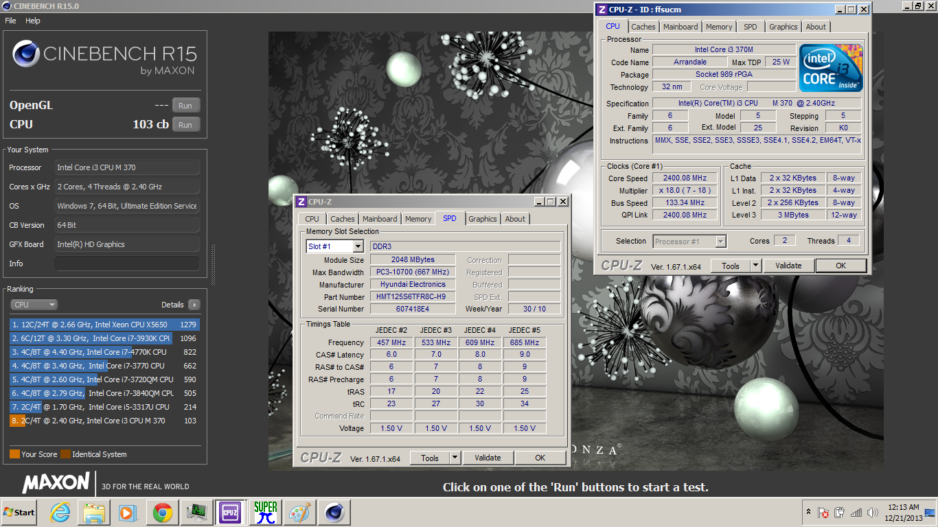Select Core i7-4770K ranking row
This screenshot has width=938, height=527.
point(104,352)
